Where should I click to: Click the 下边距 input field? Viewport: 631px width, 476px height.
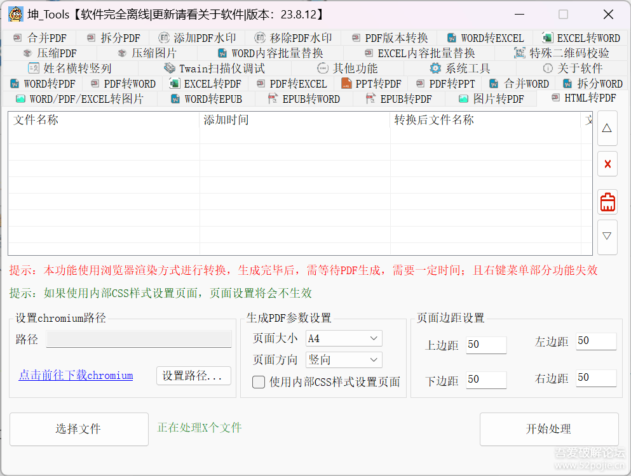coord(486,380)
